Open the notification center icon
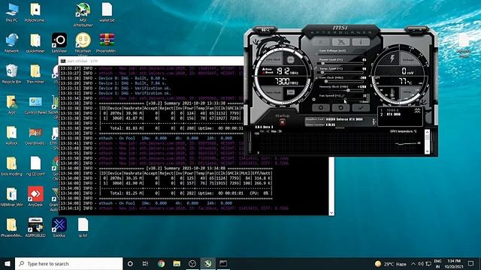 click(471, 264)
